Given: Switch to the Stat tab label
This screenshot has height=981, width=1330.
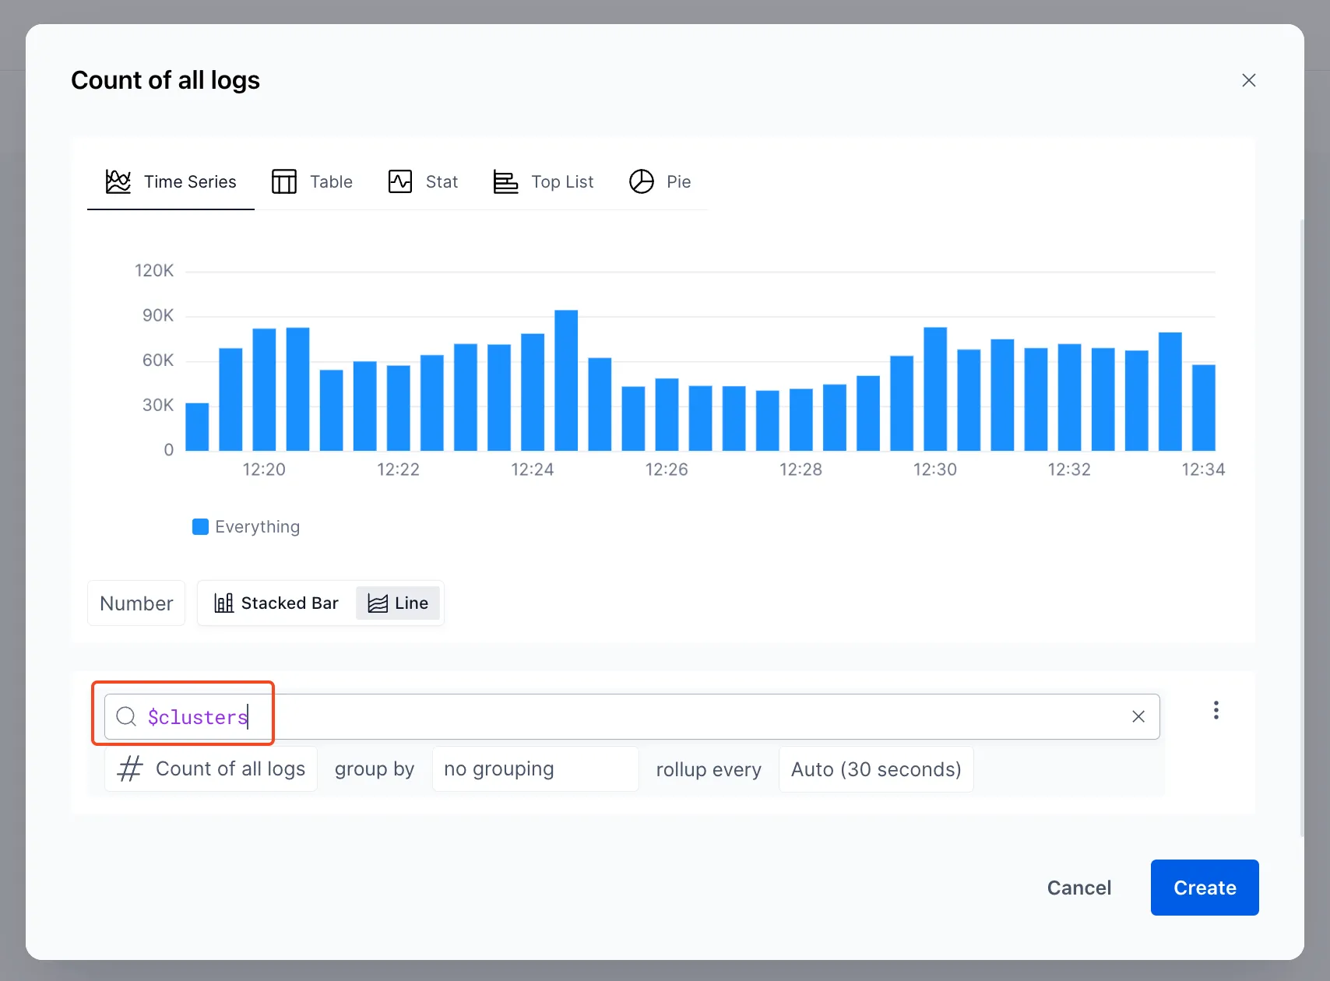Looking at the screenshot, I should [x=442, y=181].
